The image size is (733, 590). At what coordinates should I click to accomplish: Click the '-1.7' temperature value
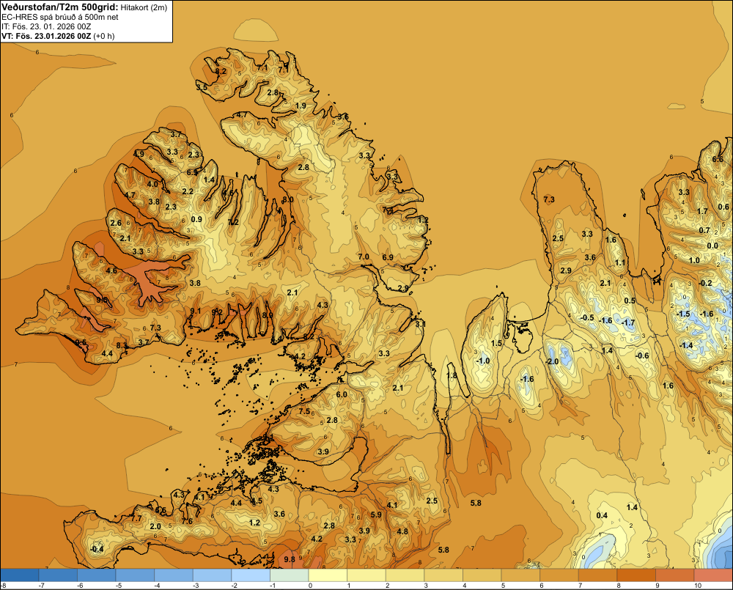[x=628, y=322]
